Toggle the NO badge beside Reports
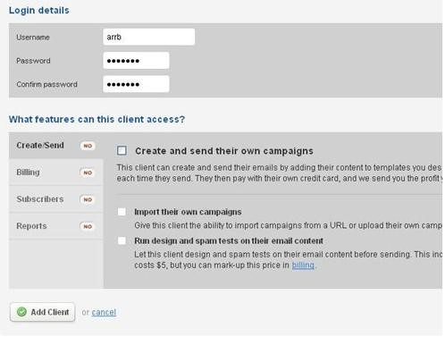Image resolution: width=445 pixels, height=354 pixels. [88, 226]
